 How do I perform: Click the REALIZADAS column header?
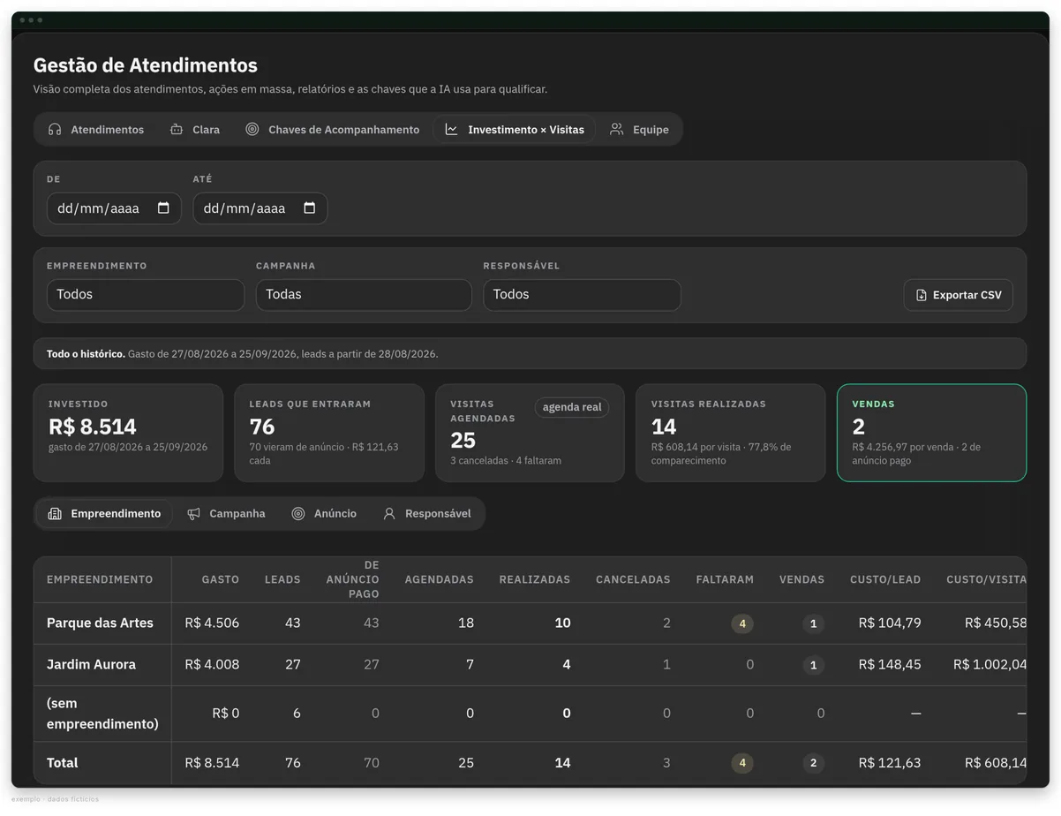pyautogui.click(x=535, y=580)
